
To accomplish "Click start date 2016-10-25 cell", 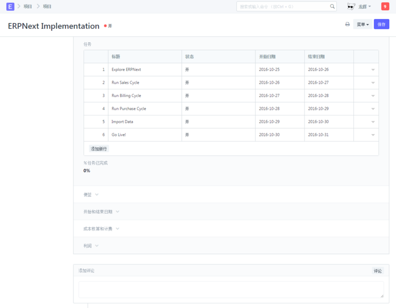I will (280, 69).
